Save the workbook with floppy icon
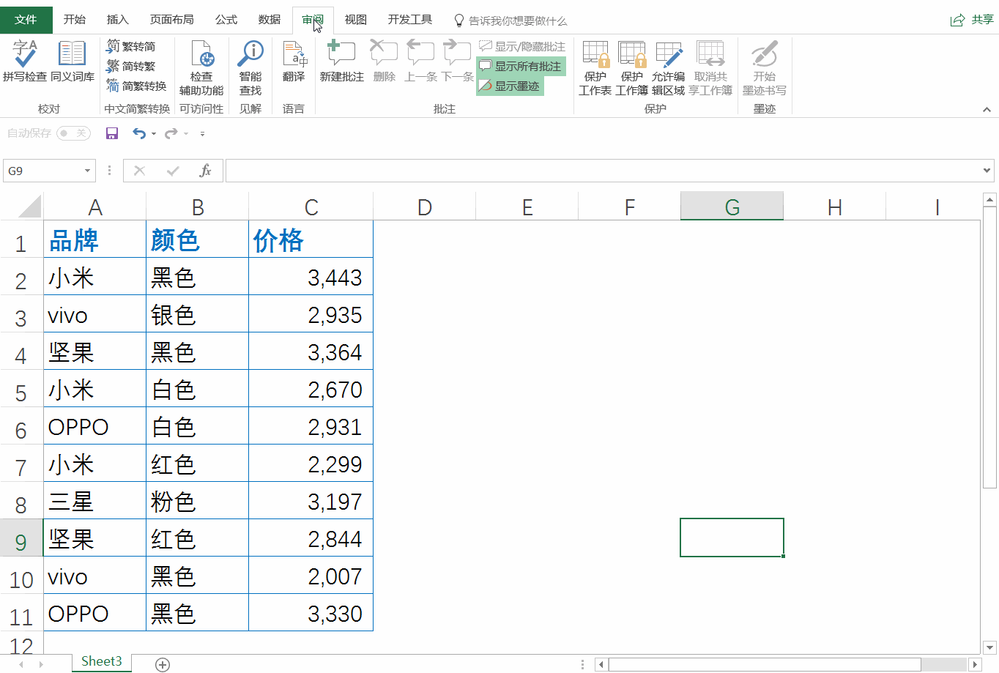 [x=112, y=133]
